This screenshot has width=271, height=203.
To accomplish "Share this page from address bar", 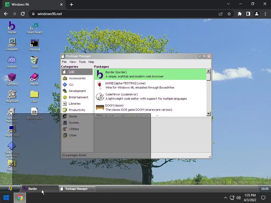I will 220,14.
